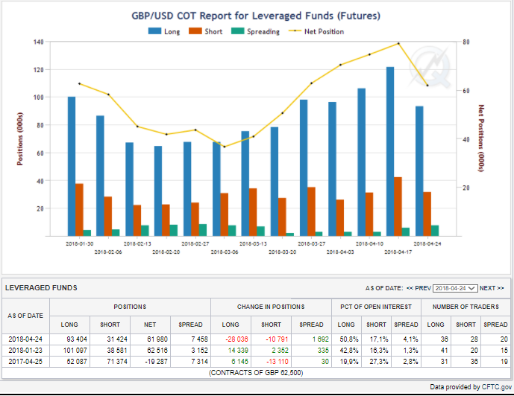Click the 2018-01-30 blue Long bar
The width and height of the screenshot is (514, 396).
click(72, 166)
